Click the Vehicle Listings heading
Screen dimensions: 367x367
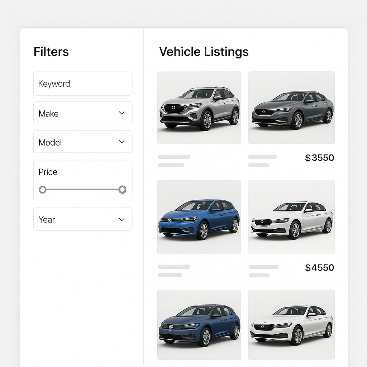204,52
